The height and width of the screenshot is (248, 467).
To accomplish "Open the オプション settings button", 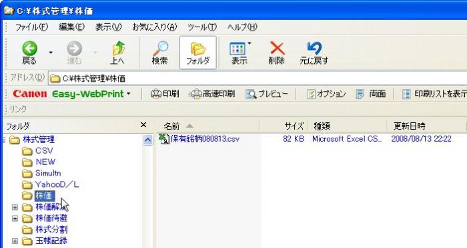I will pos(326,94).
